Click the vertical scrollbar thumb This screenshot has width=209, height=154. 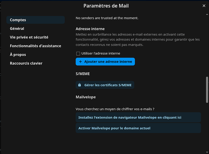coord(207,90)
